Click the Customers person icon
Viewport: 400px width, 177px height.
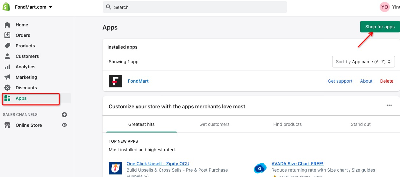click(7, 56)
